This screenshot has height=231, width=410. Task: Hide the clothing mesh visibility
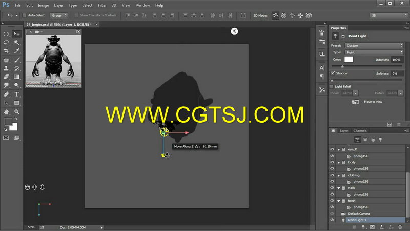click(x=332, y=175)
